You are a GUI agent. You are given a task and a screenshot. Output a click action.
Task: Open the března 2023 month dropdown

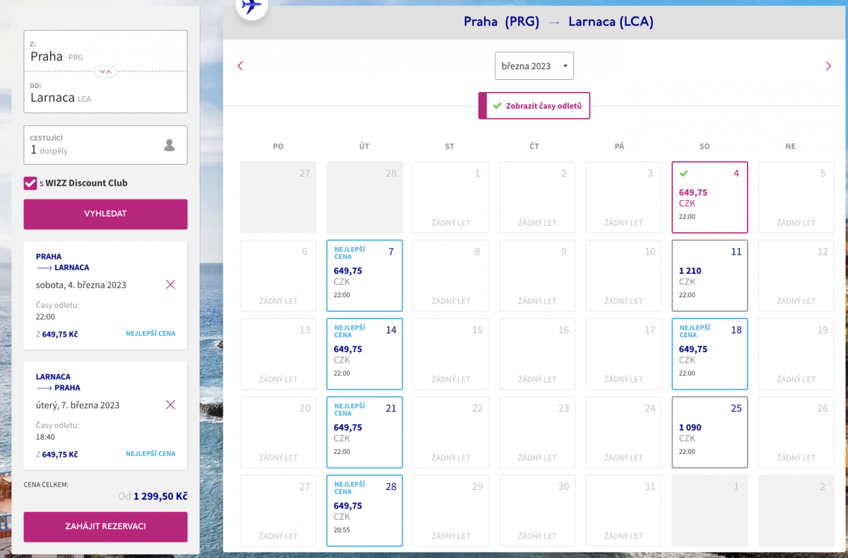click(x=534, y=66)
